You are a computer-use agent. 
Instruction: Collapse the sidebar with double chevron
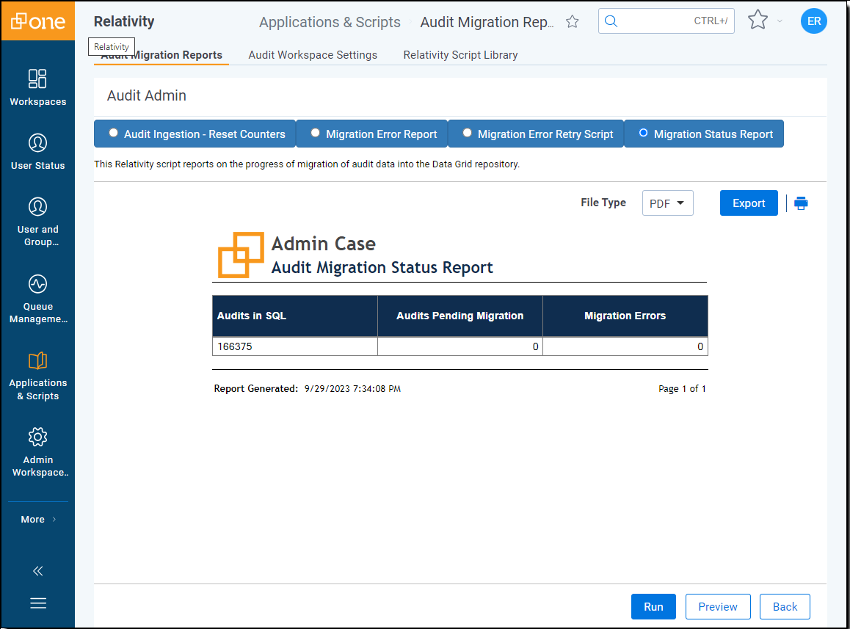[37, 571]
